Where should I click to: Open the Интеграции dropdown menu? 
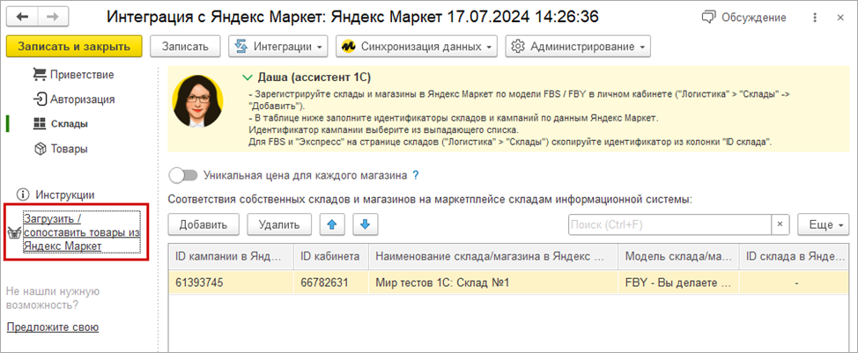(277, 46)
